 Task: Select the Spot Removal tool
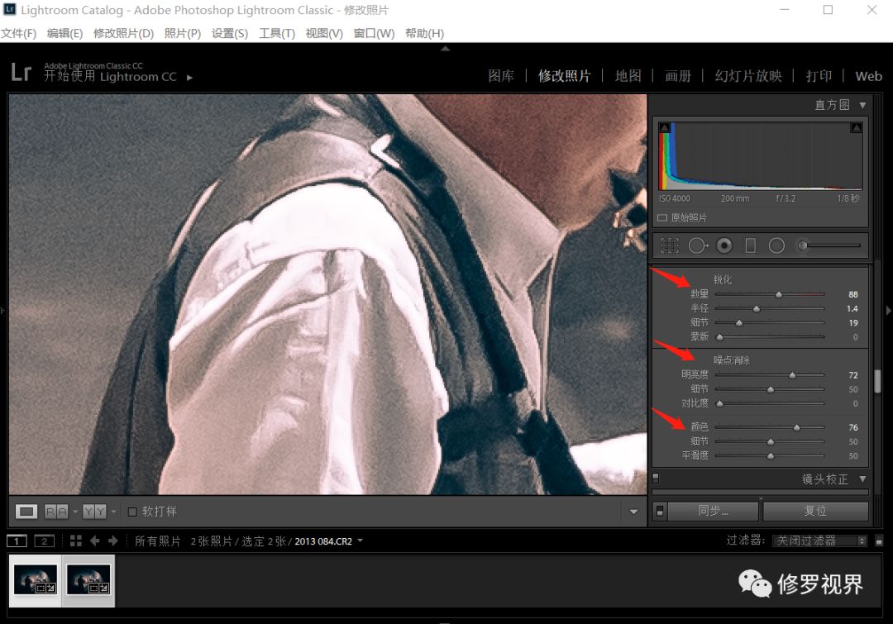pos(698,245)
